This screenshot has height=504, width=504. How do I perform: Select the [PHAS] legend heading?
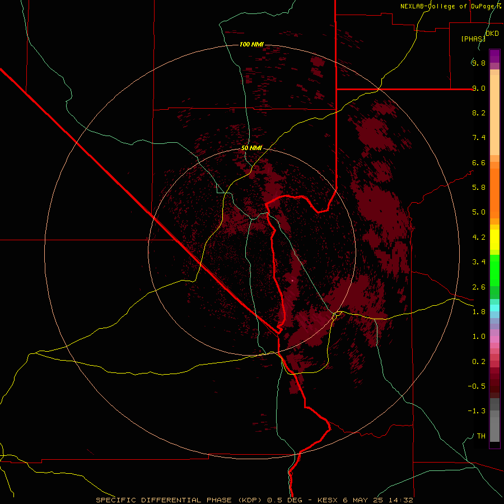coord(473,39)
